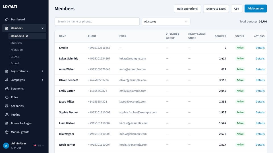Open Details for Smoke
Viewport: 273px width, 153px height.
[x=260, y=48]
